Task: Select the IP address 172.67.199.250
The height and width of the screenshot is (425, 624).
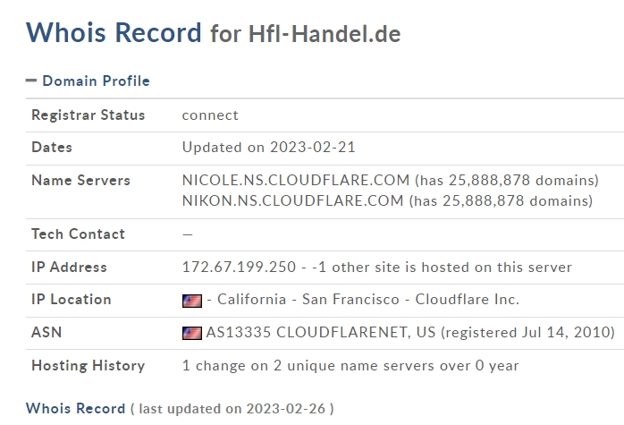Action: pos(239,267)
